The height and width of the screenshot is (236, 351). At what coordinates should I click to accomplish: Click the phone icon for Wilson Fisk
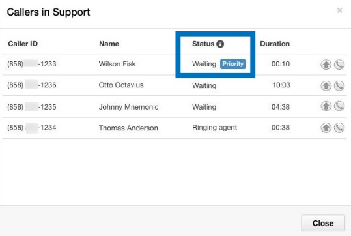point(339,65)
